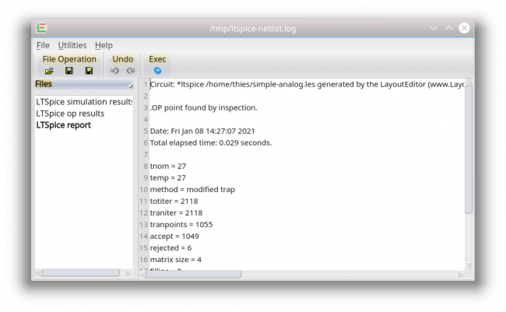Screen dimensions: 506x312
Task: Click the editor's vertical scrollbar handle
Action: click(469, 150)
